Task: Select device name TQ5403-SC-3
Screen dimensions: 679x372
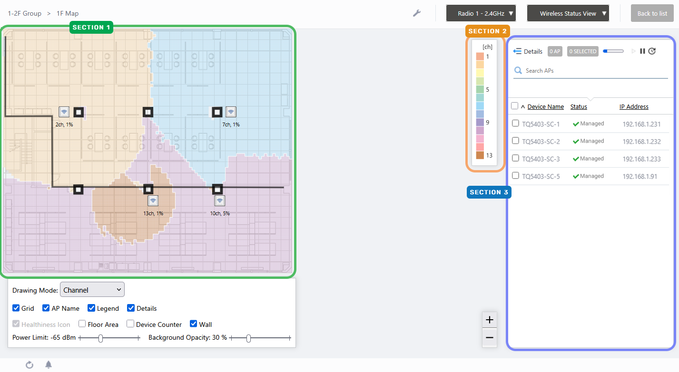Action: pyautogui.click(x=541, y=159)
